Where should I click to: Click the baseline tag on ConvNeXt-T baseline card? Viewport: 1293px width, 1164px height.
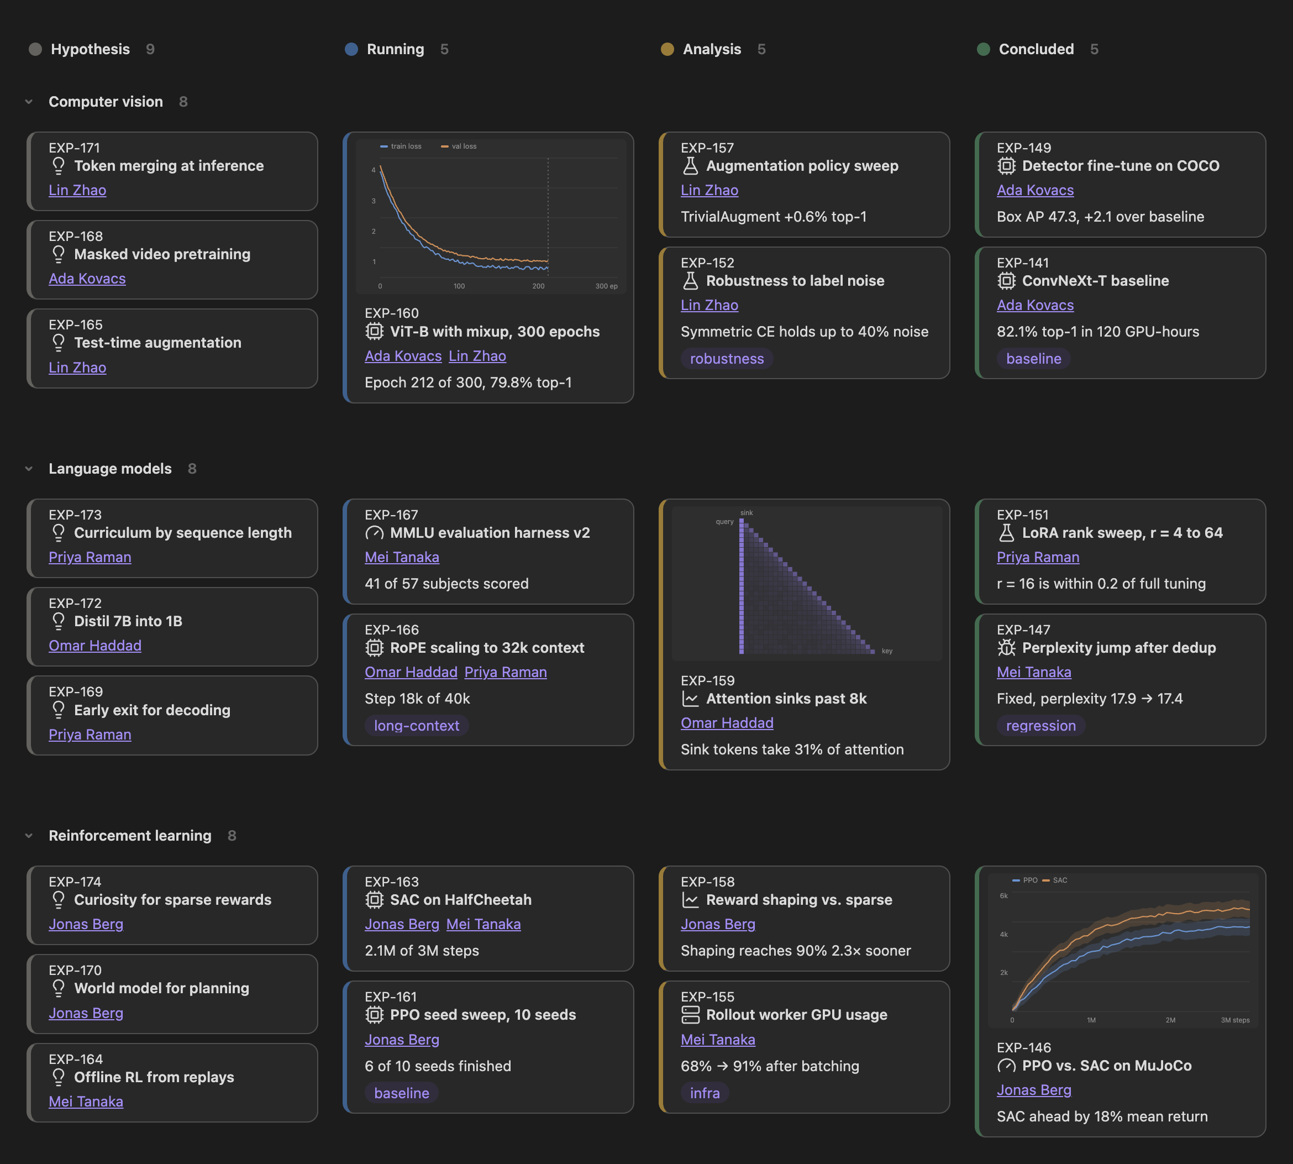click(x=1034, y=359)
